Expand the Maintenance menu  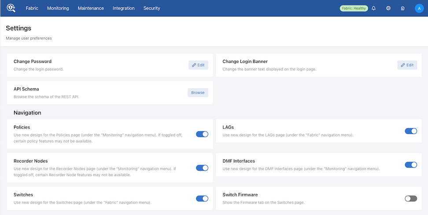click(91, 8)
